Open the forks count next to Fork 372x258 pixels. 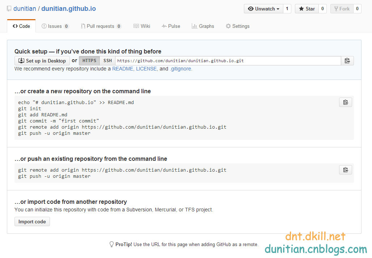357,9
